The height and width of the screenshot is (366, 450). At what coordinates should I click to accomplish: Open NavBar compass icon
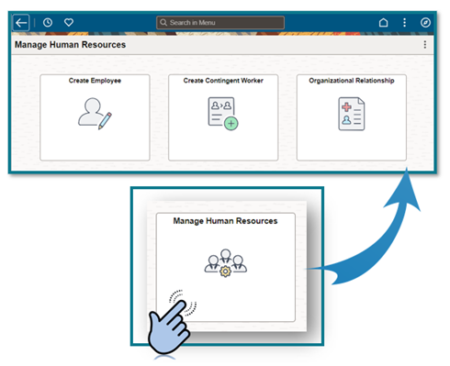425,23
